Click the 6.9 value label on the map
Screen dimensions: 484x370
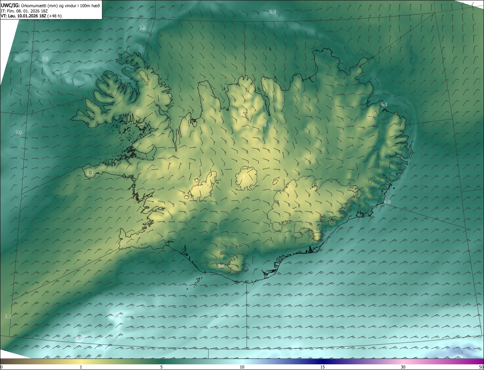(273, 12)
